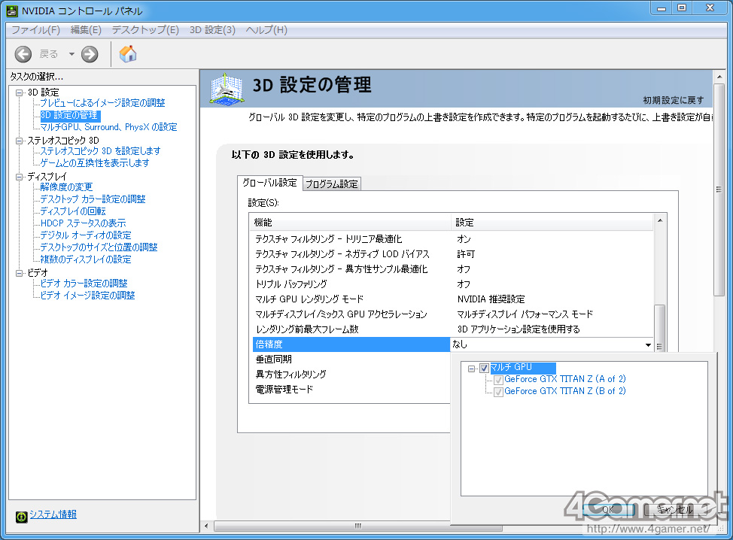Open the 倍精度 setting dropdown arrow
This screenshot has height=540, width=733.
(648, 344)
